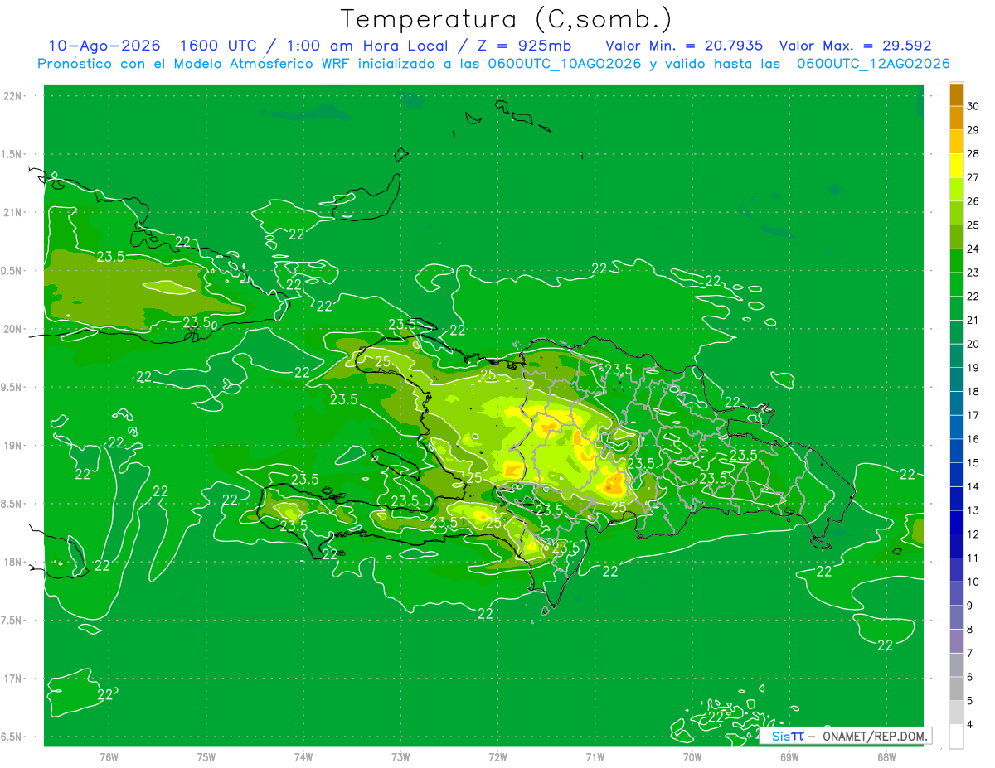Viewport: 995px width, 768px height.
Task: Select the valid-until stamp 0600UTC_12AGO2026
Action: (x=873, y=64)
